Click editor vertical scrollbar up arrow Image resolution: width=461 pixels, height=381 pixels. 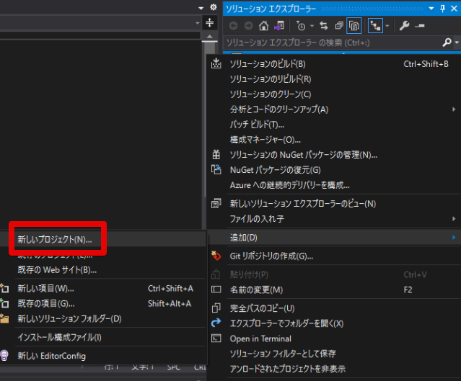click(x=210, y=37)
